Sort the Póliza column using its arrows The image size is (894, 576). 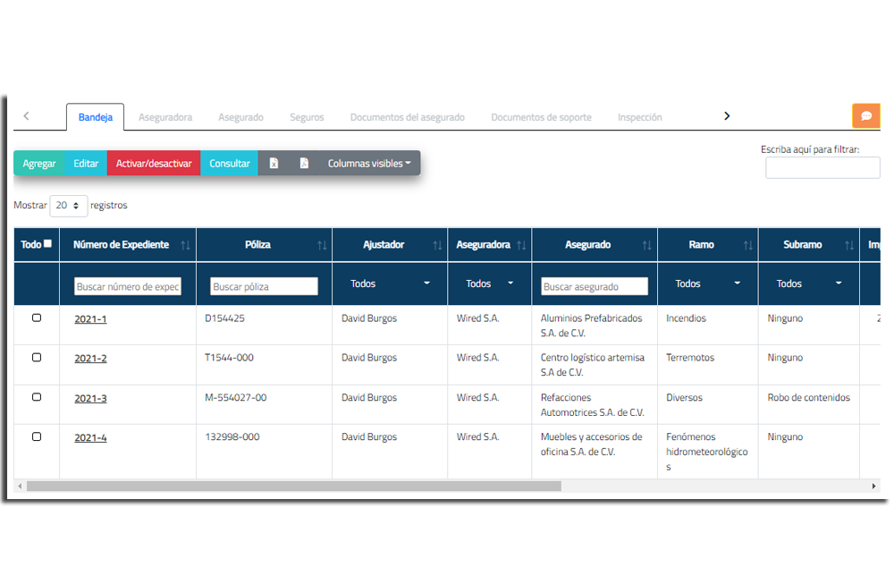(321, 245)
